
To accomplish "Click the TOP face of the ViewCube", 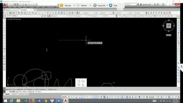I will point(169,26).
